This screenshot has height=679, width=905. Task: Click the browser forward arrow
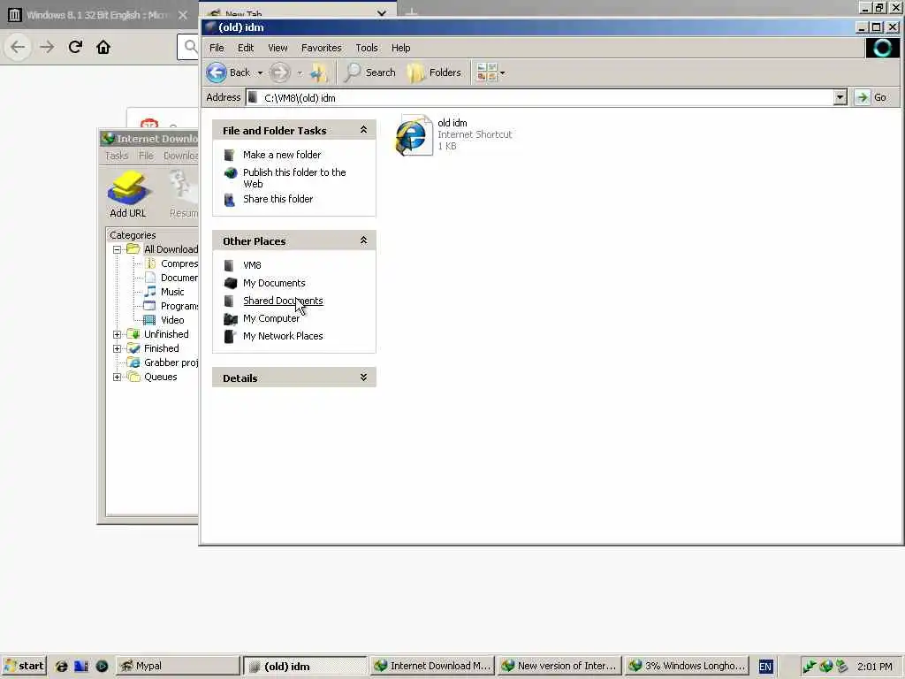[47, 47]
